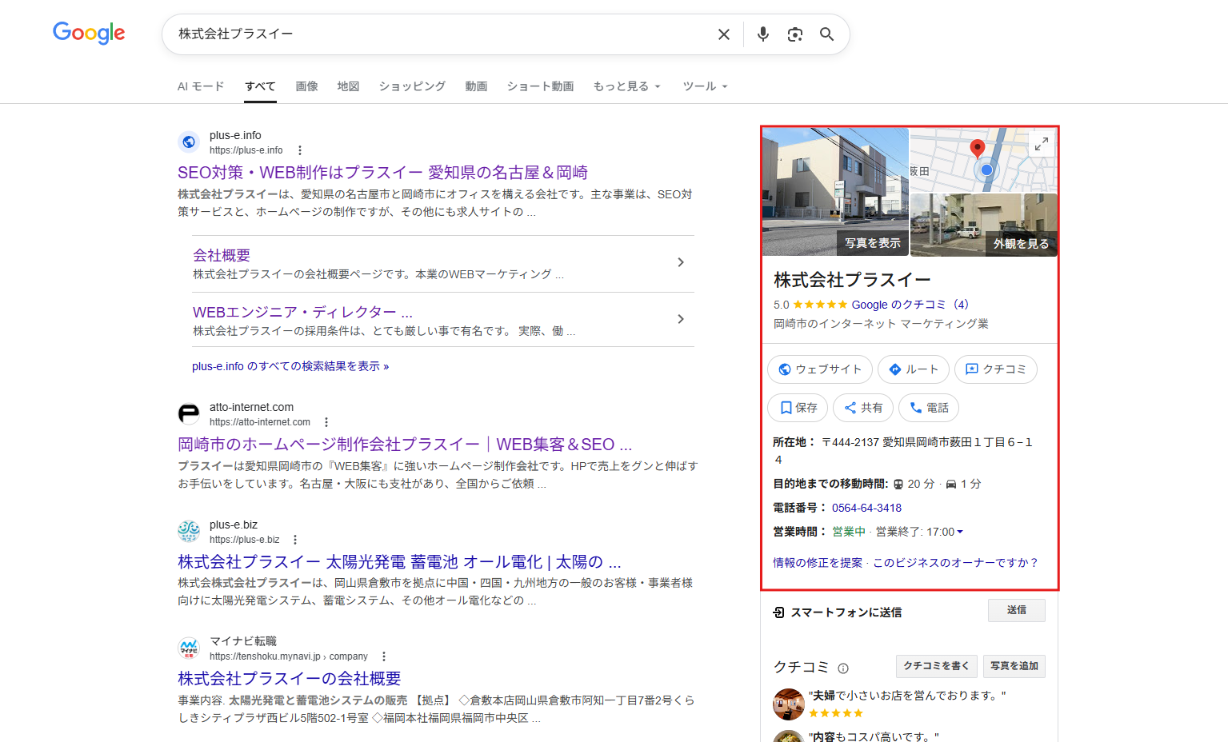Expand the もっと見る dropdown
The height and width of the screenshot is (742, 1228).
tap(626, 86)
